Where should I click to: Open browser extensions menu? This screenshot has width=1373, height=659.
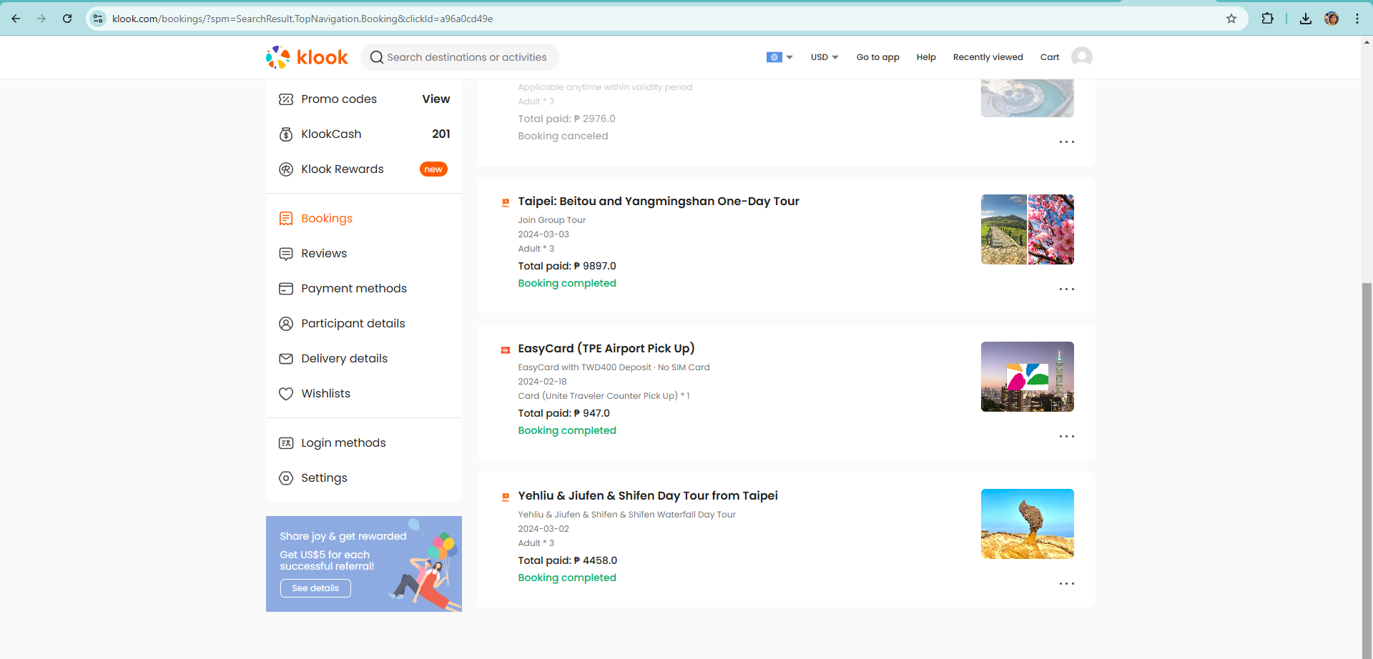coord(1267,19)
